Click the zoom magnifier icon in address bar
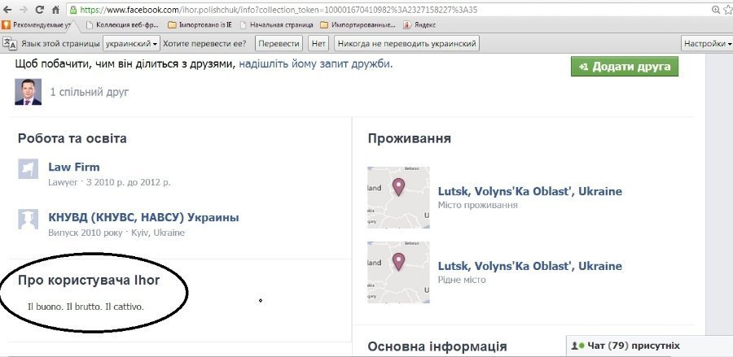 (x=716, y=10)
